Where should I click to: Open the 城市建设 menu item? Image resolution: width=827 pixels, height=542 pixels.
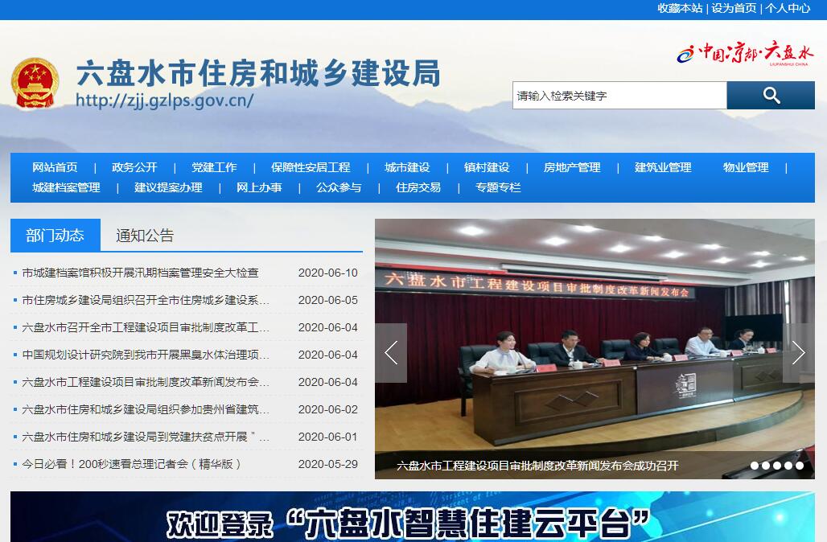(x=407, y=167)
